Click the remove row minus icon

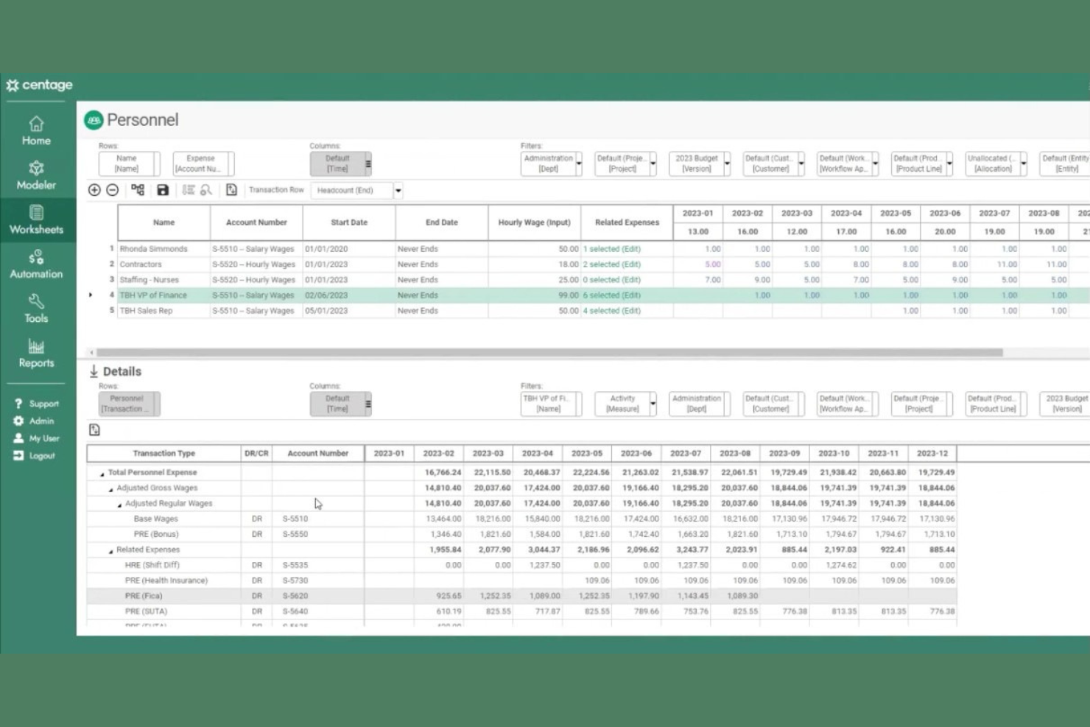click(113, 190)
